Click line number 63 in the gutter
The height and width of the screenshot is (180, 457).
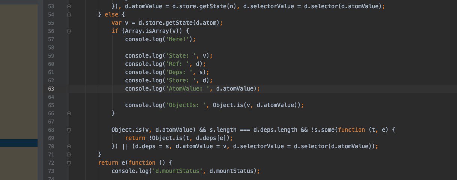coord(51,89)
